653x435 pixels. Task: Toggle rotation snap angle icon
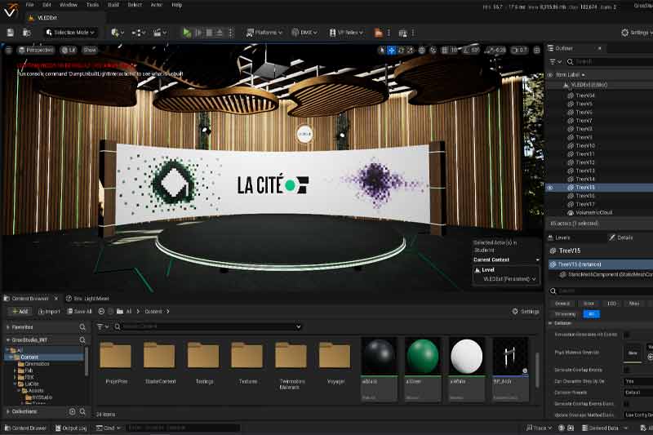point(466,50)
